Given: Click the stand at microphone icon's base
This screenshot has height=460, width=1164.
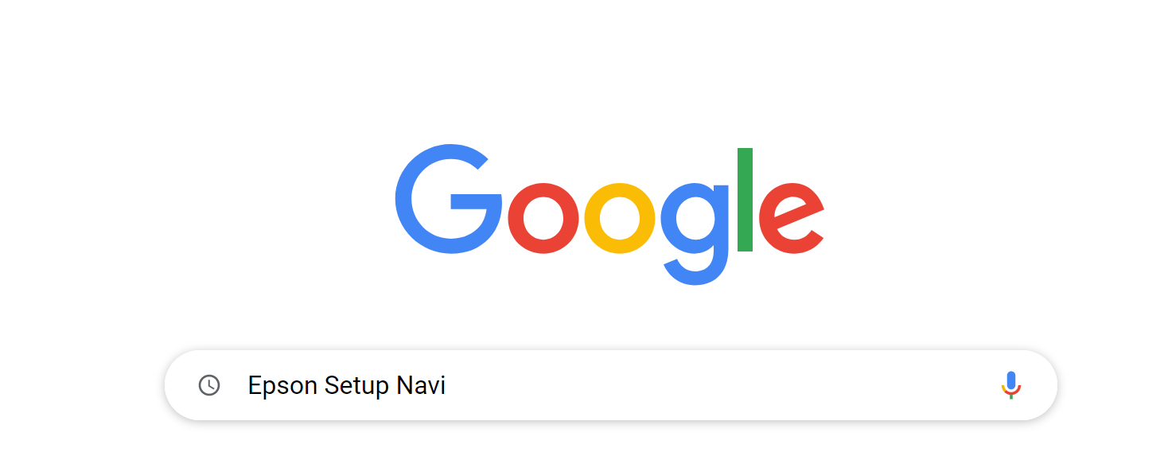Looking at the screenshot, I should coord(1010,396).
